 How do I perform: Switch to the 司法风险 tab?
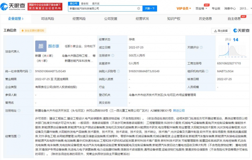[x=47, y=19]
